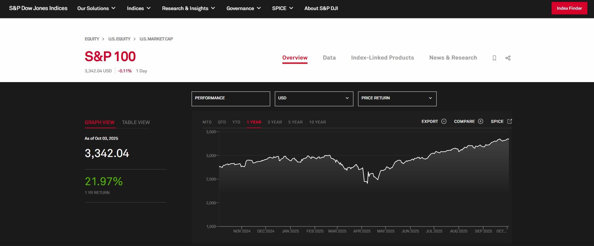Switch to Table View
This screenshot has height=246, width=594.
136,122
